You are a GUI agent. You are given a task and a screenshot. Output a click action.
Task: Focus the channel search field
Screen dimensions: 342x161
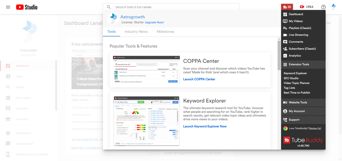click(171, 7)
